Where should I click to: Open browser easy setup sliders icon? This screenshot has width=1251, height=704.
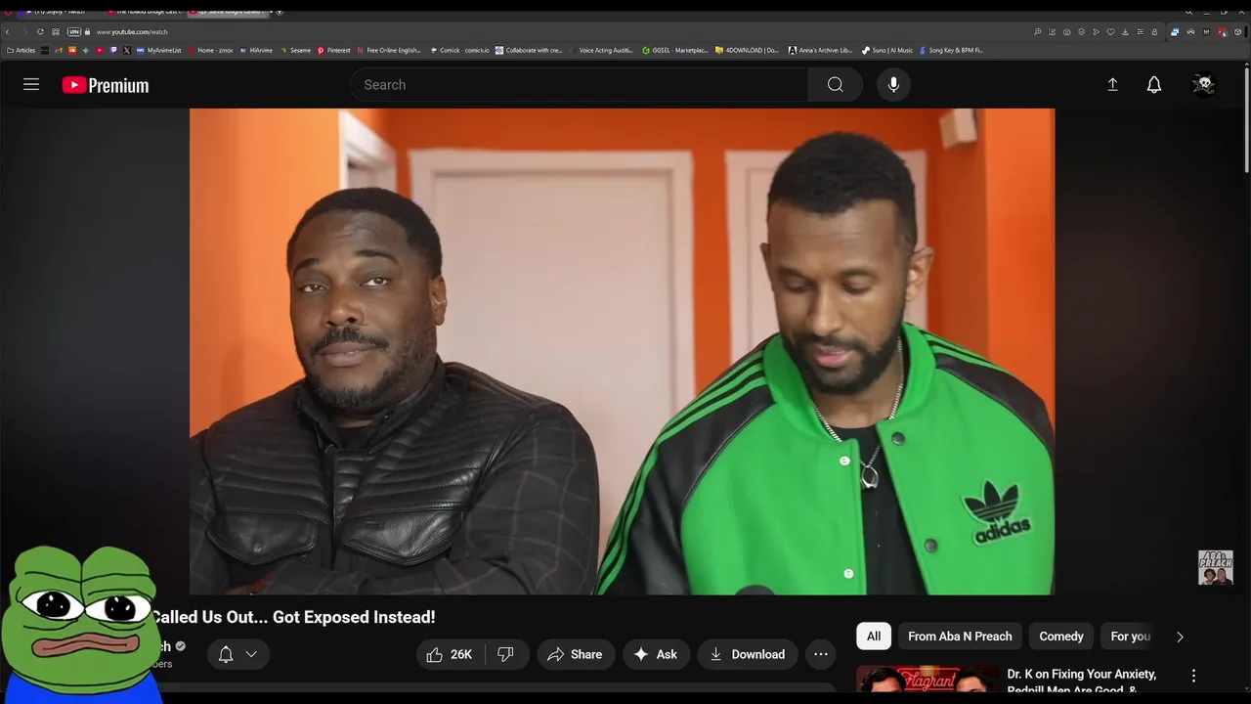1140,32
